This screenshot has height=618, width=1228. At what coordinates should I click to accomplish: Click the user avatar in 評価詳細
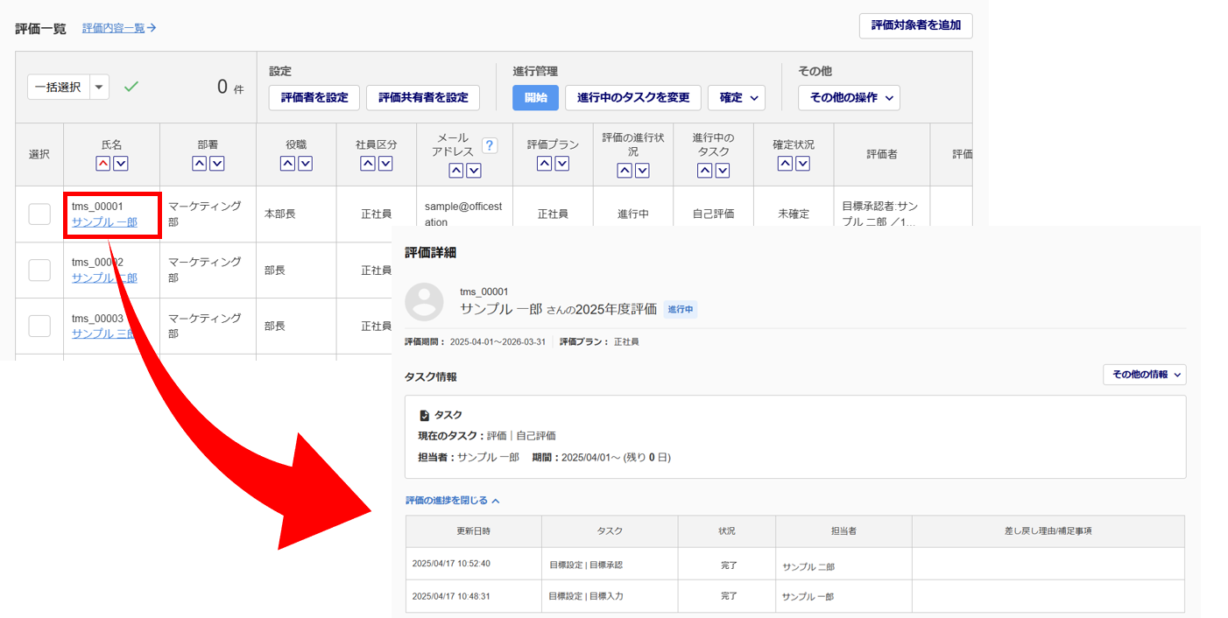(425, 301)
